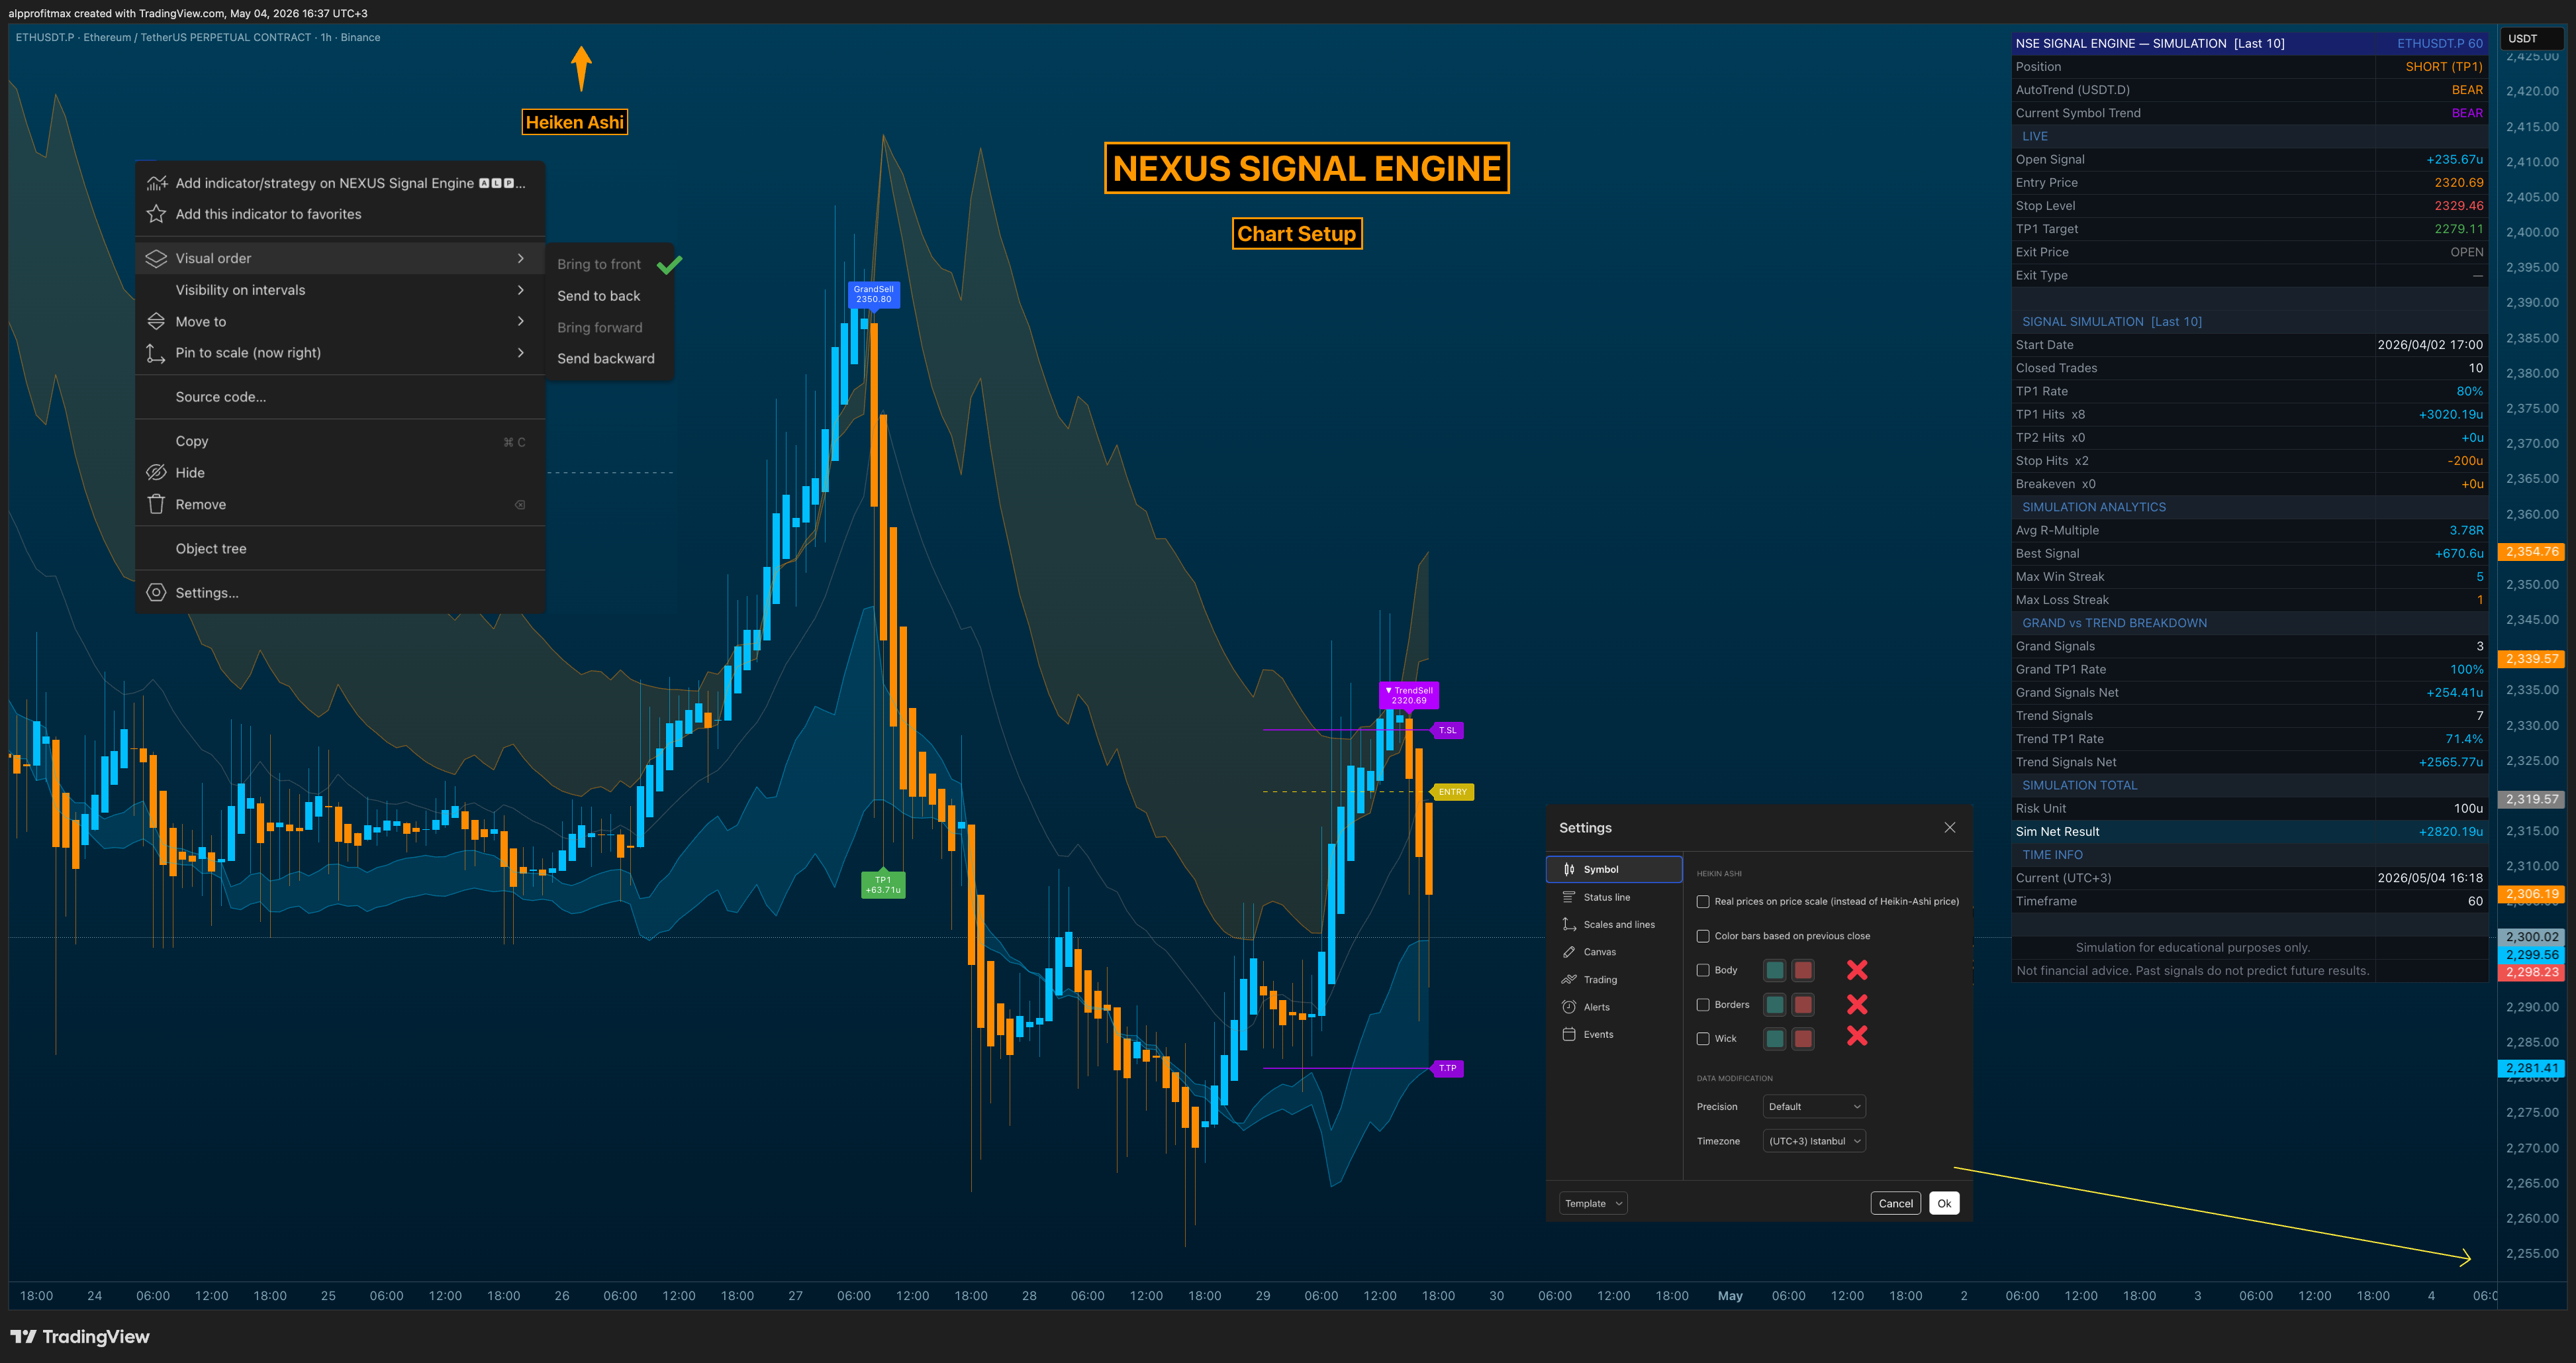The width and height of the screenshot is (2576, 1363).
Task: Open the Wick red color swatch
Action: pos(1802,1038)
